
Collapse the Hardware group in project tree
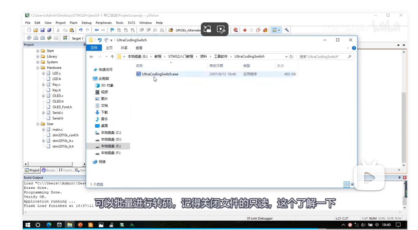tap(38, 68)
